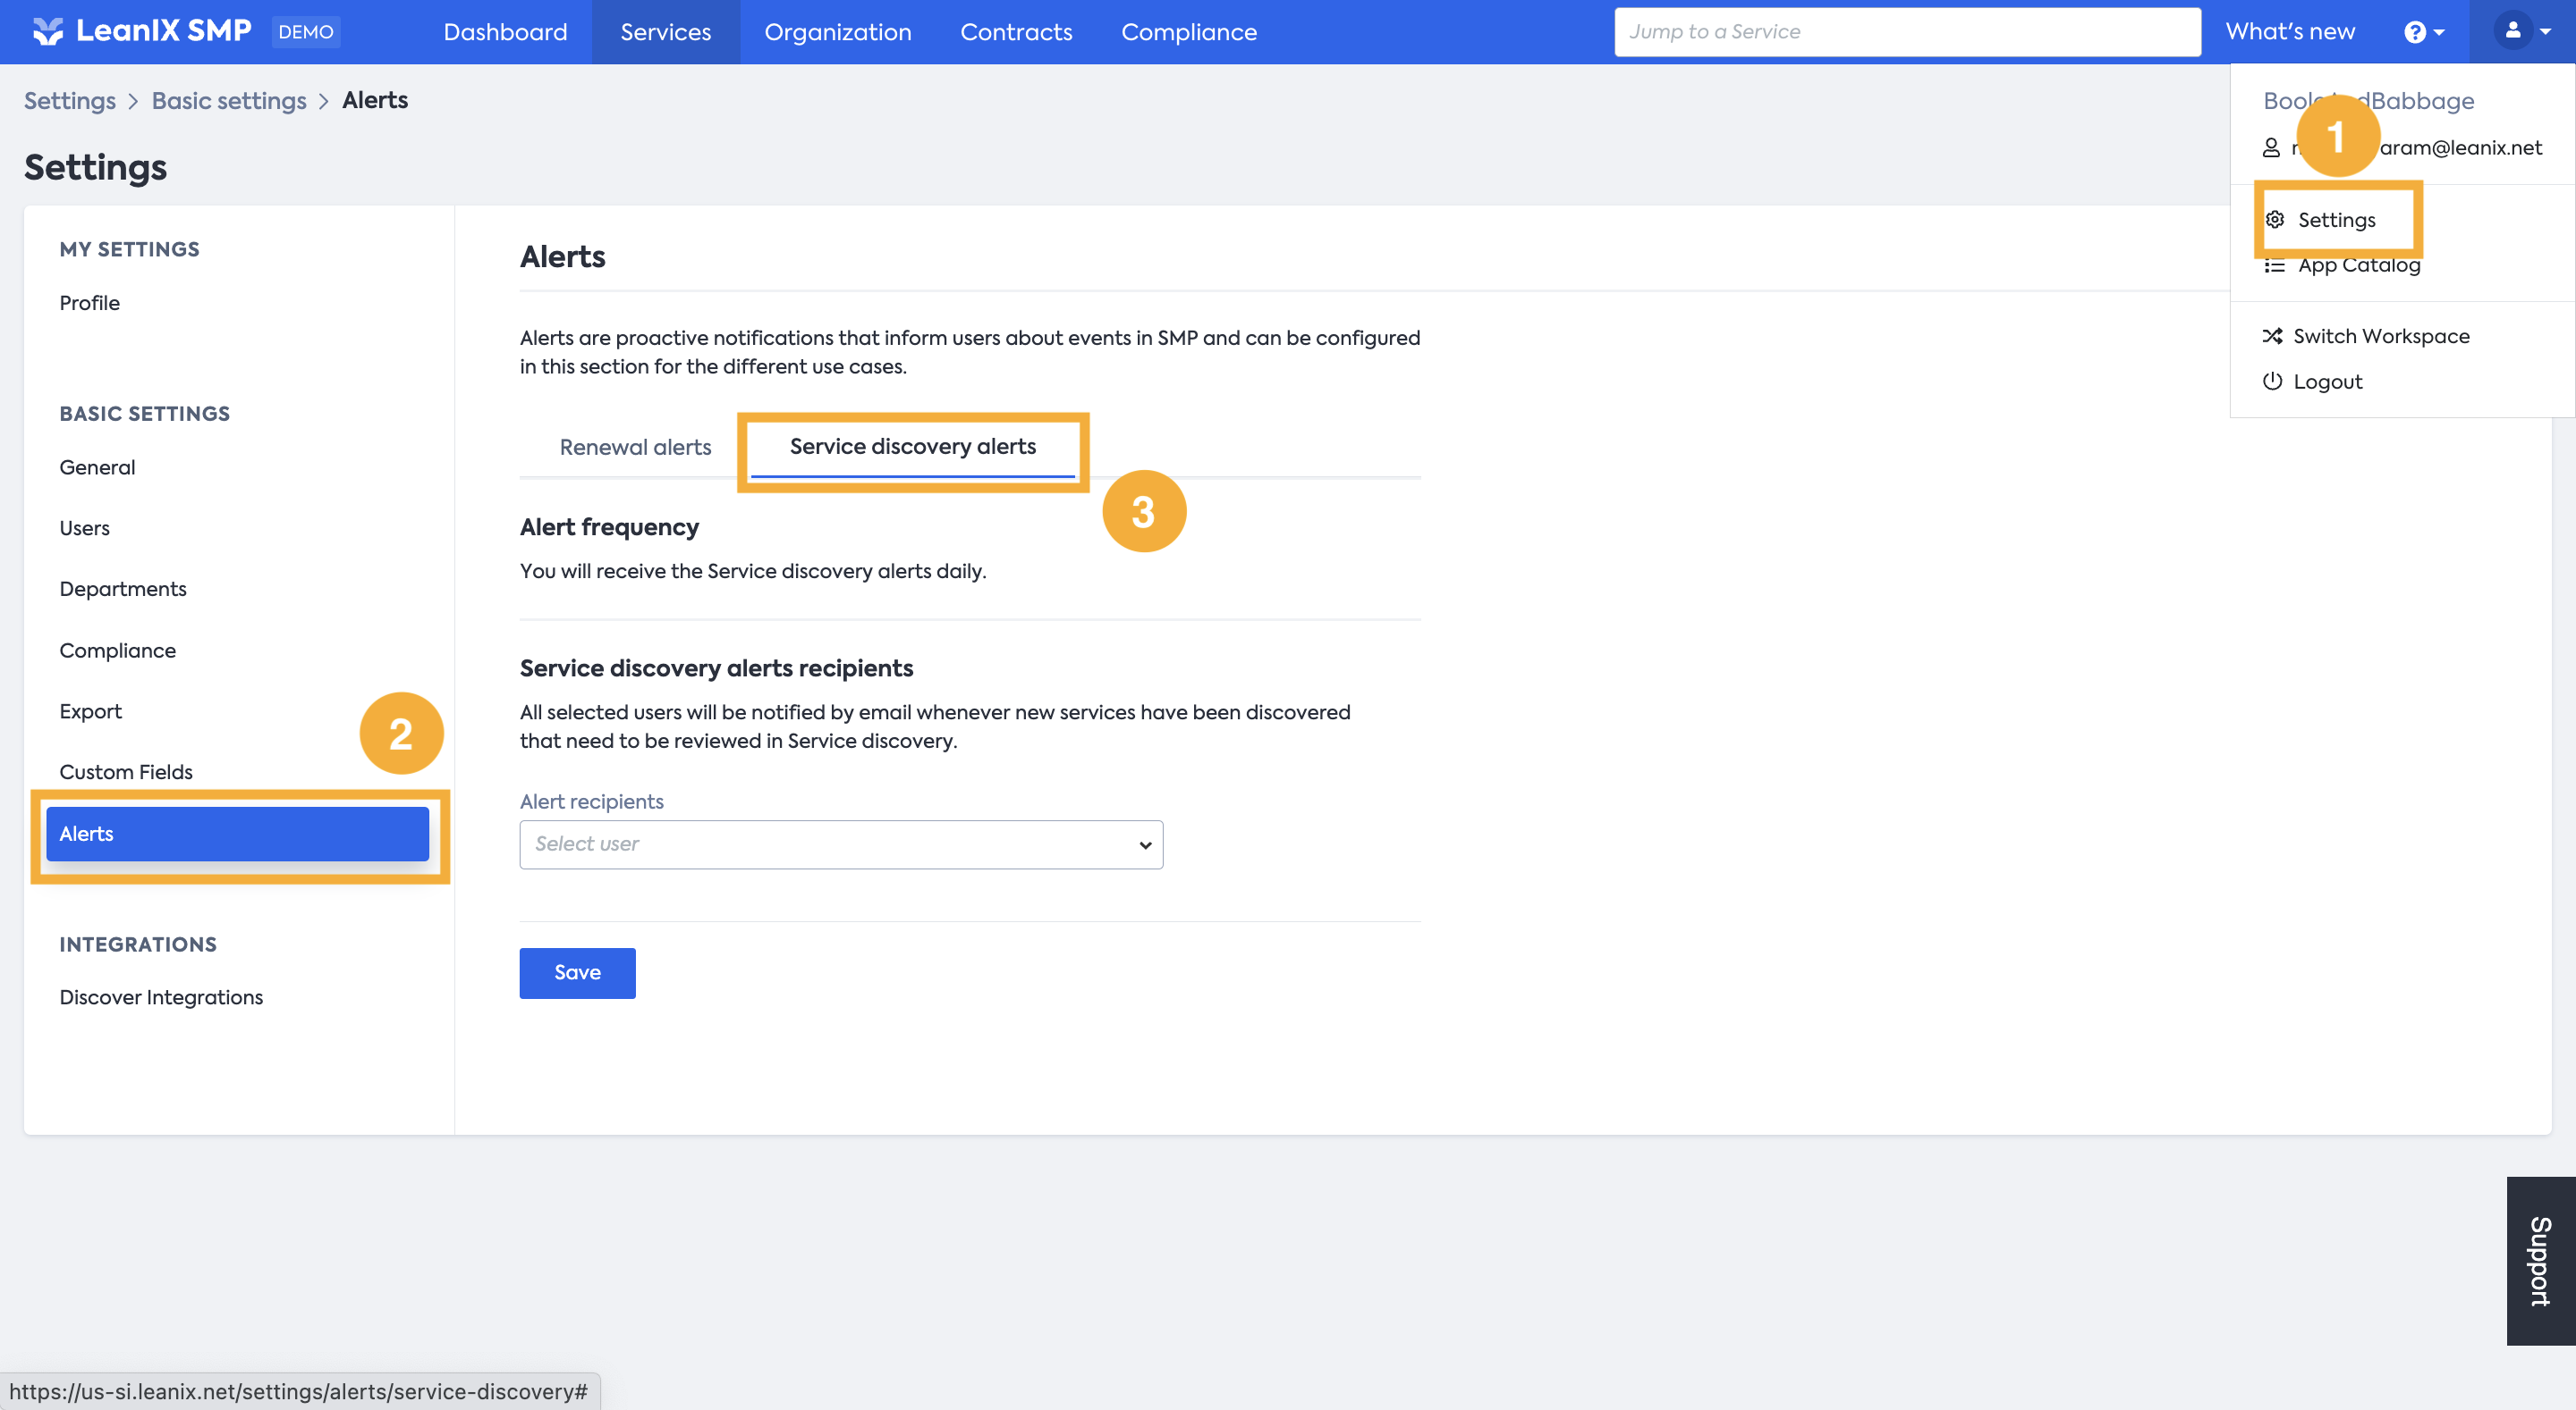This screenshot has width=2576, height=1410.
Task: Switch to Renewal alerts tab
Action: coord(635,448)
